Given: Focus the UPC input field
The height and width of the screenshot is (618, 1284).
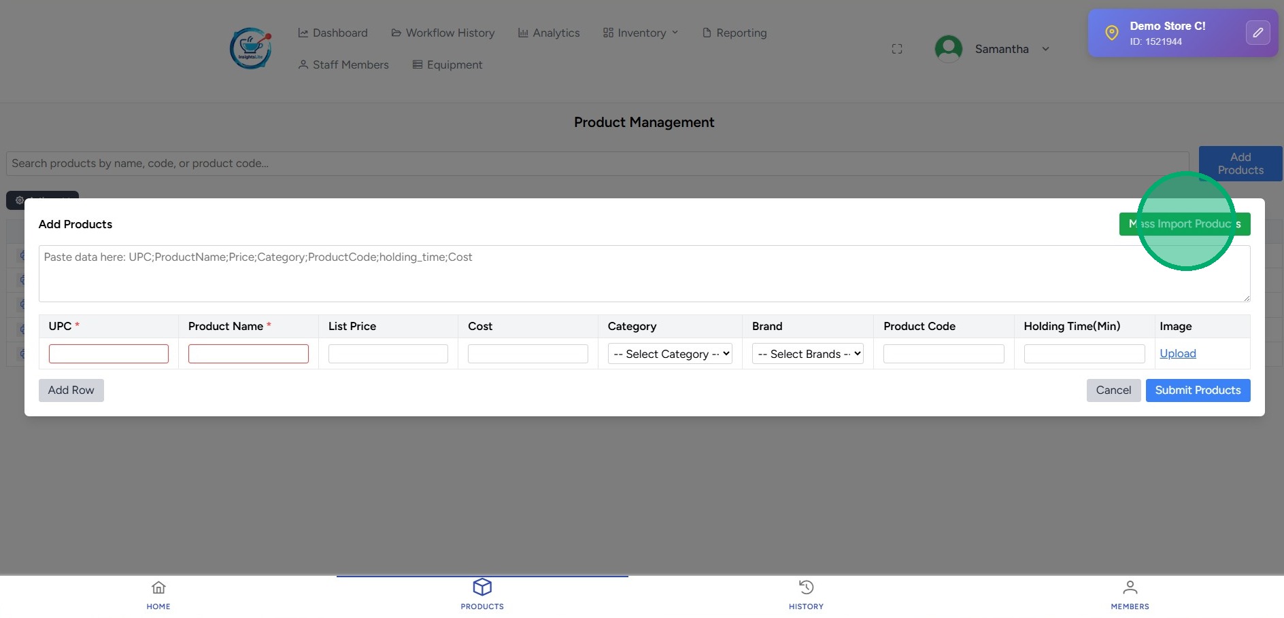Looking at the screenshot, I should point(109,354).
